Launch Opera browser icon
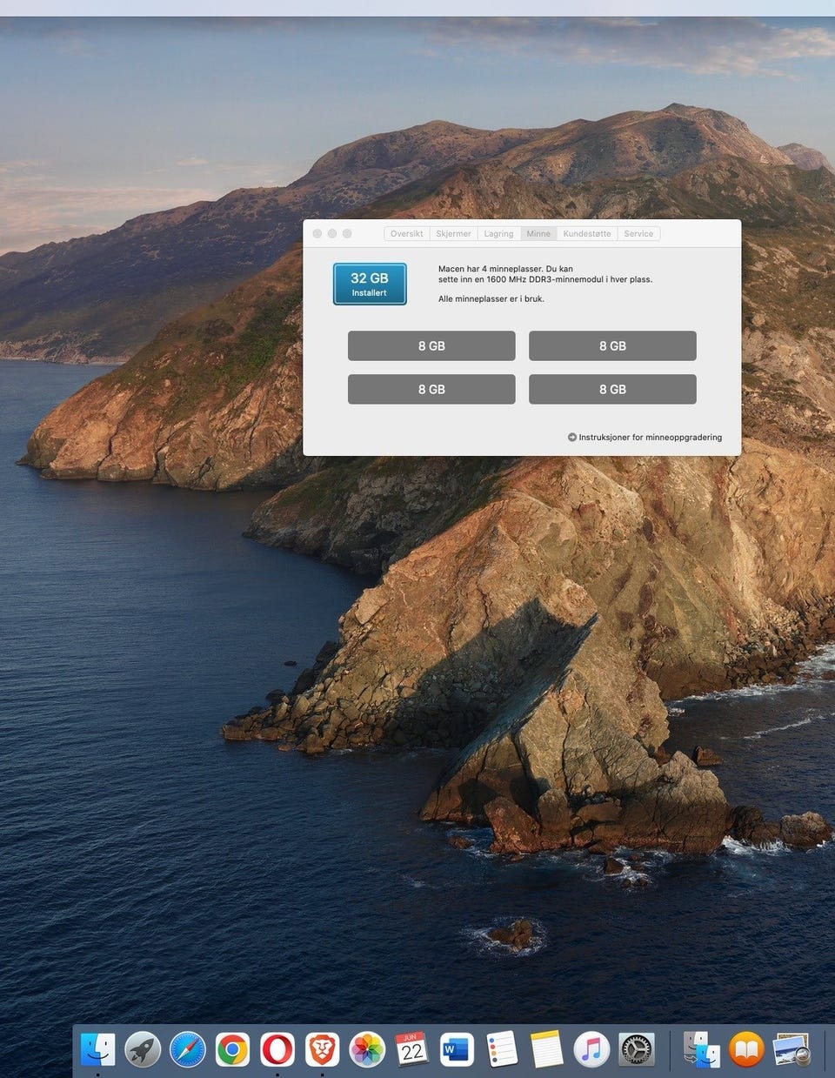 click(x=277, y=1049)
